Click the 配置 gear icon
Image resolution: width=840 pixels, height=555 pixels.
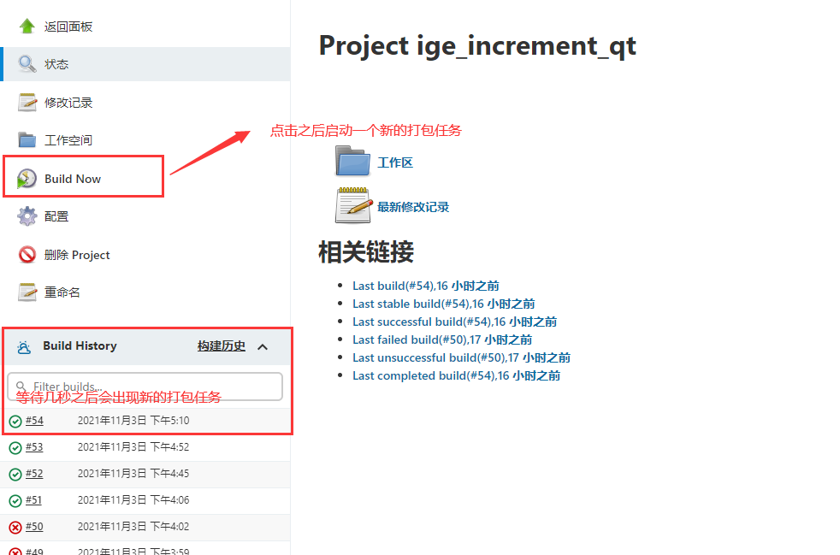pos(25,216)
